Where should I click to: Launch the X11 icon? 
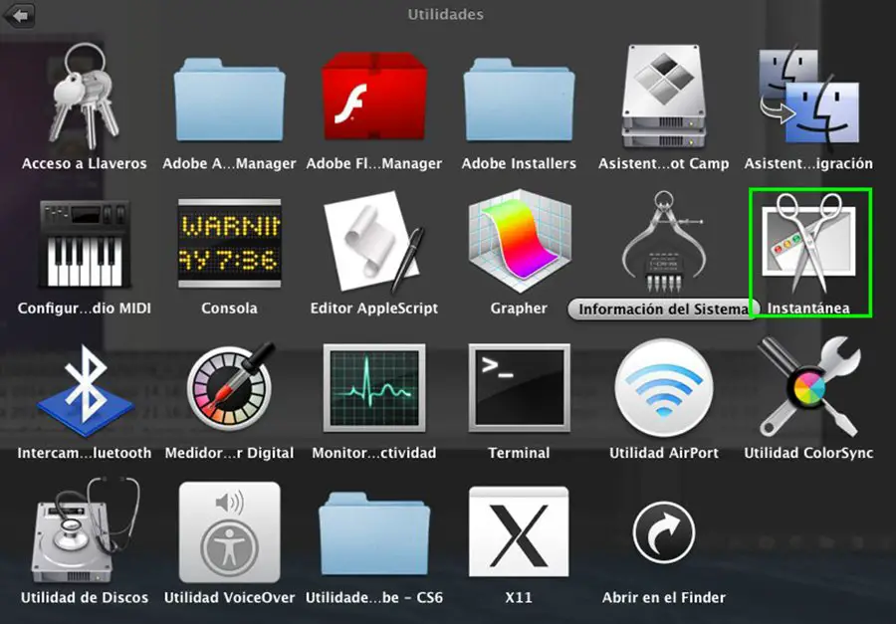[x=519, y=531]
